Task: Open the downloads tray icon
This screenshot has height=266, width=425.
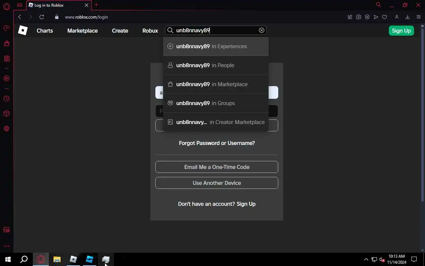Action: point(407,17)
